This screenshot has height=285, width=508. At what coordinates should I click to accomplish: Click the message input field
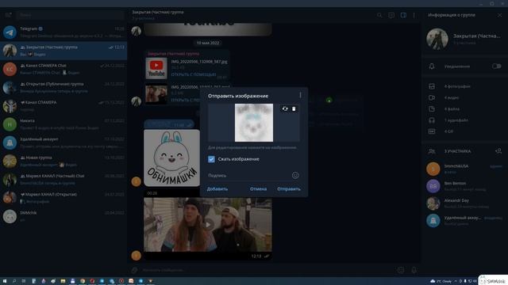pyautogui.click(x=267, y=270)
